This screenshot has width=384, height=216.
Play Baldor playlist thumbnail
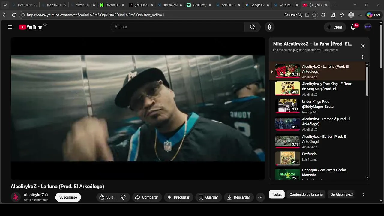click(x=288, y=141)
